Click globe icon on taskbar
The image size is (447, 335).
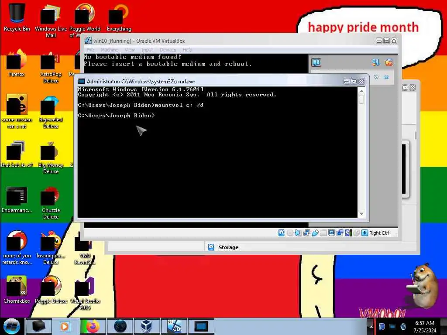[120, 326]
